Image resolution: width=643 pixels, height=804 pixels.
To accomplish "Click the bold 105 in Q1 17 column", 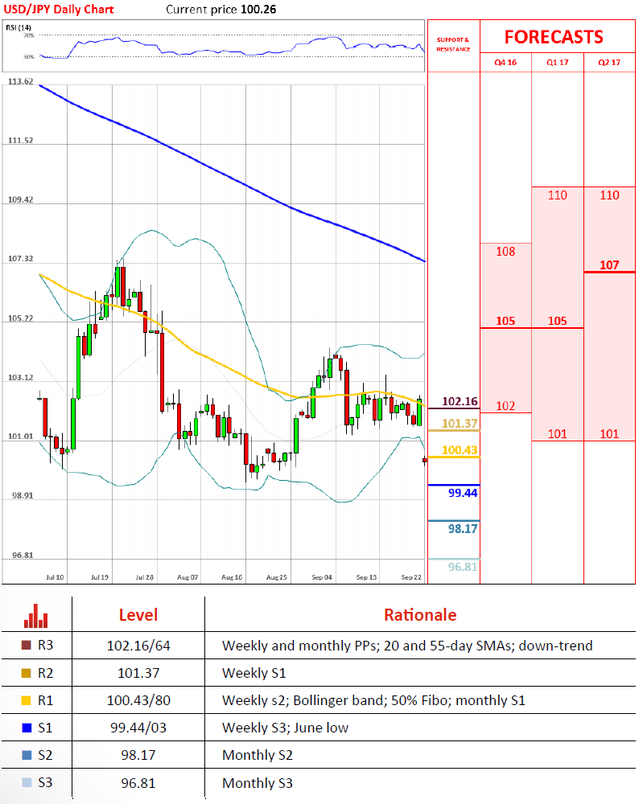I will [558, 321].
